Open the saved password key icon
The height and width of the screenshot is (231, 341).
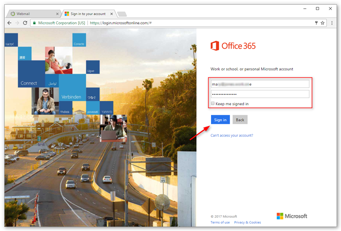click(316, 23)
